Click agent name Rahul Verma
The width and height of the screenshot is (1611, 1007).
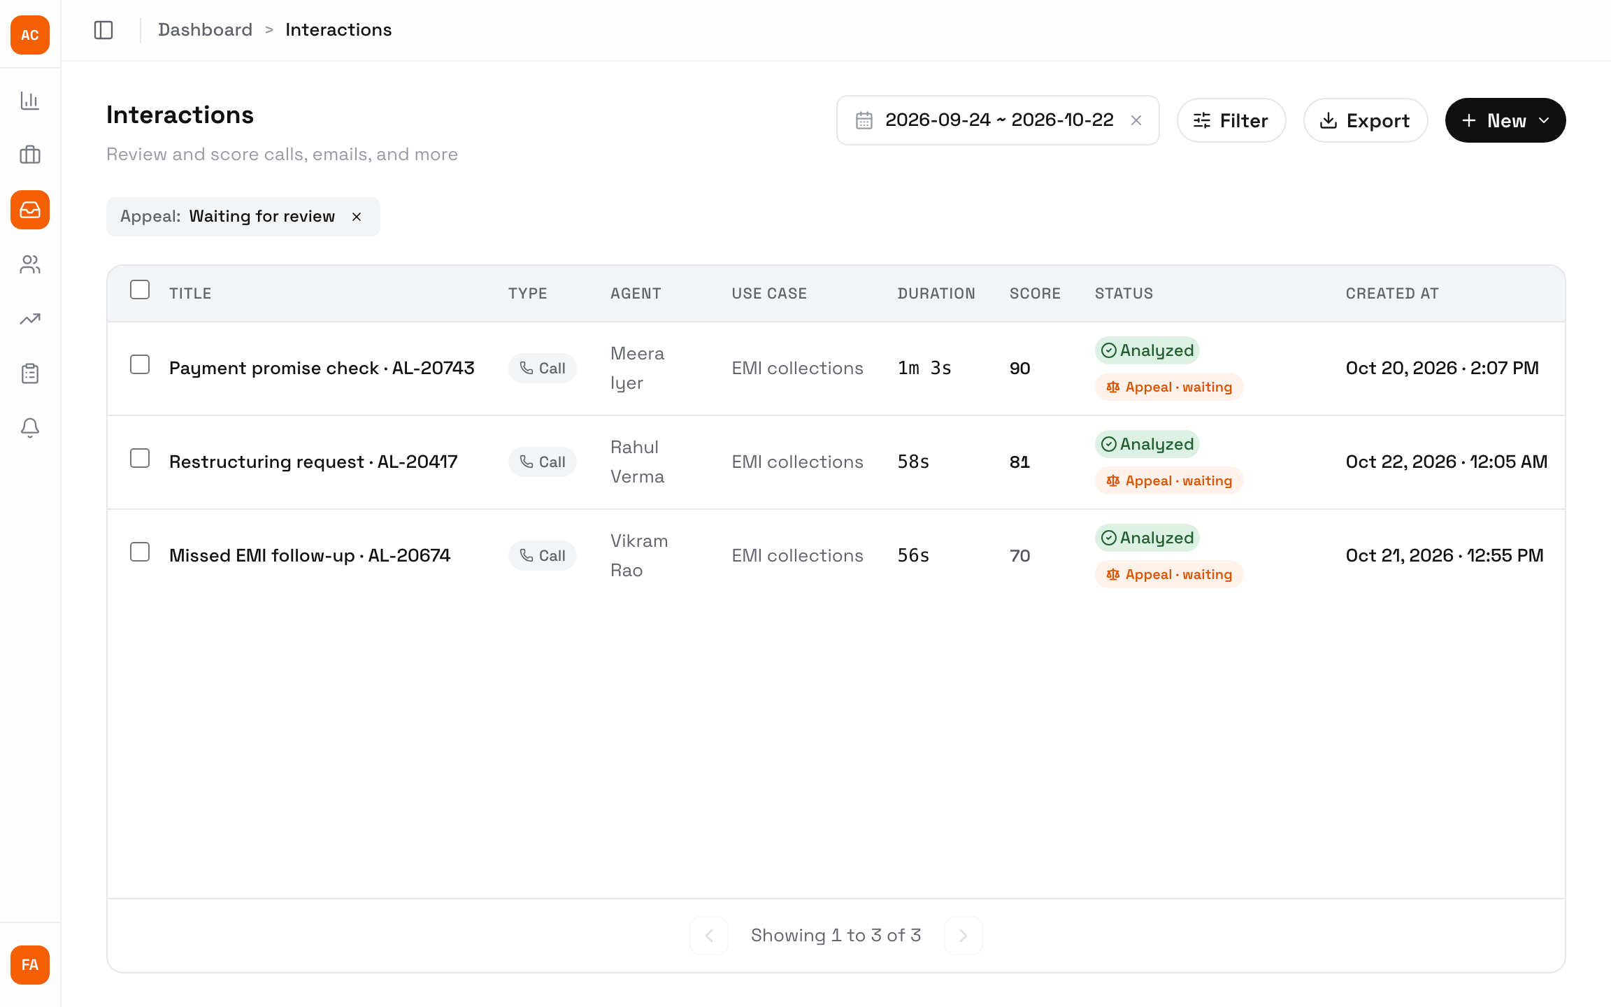point(638,462)
